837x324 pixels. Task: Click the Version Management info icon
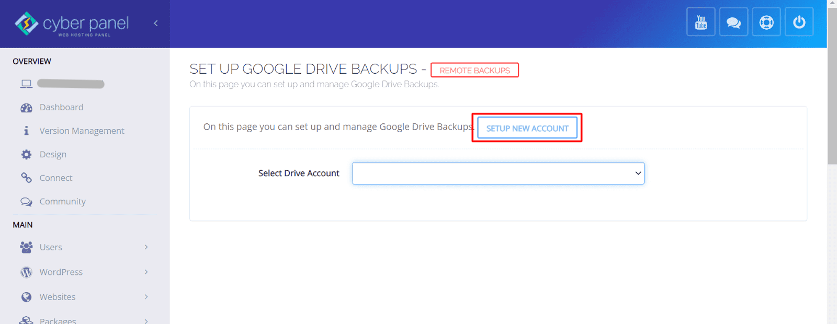pos(26,131)
